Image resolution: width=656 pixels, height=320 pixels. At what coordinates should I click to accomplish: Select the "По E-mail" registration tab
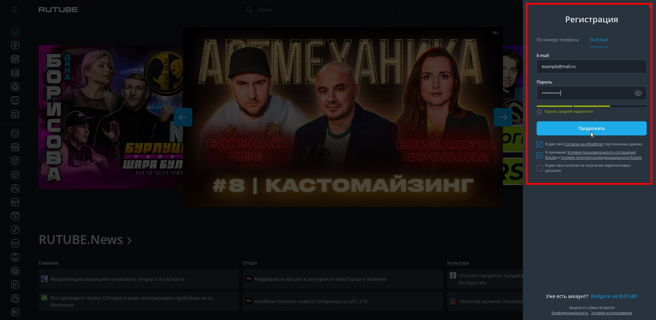[599, 40]
